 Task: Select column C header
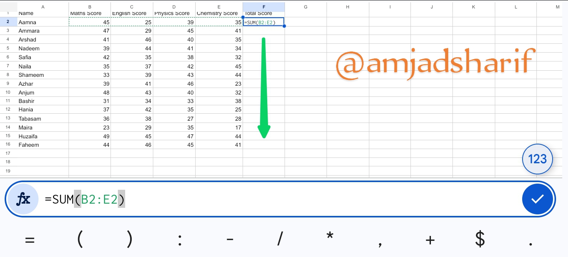coord(132,7)
